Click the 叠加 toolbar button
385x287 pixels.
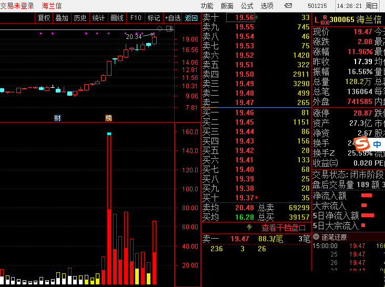click(62, 18)
